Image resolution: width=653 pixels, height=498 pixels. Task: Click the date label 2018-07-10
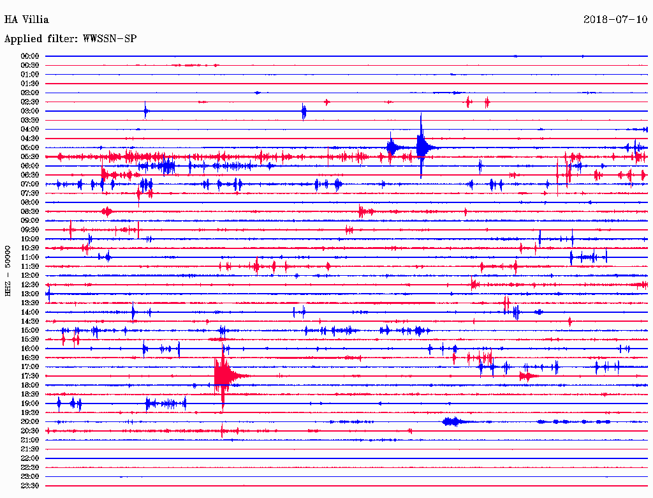(x=615, y=20)
